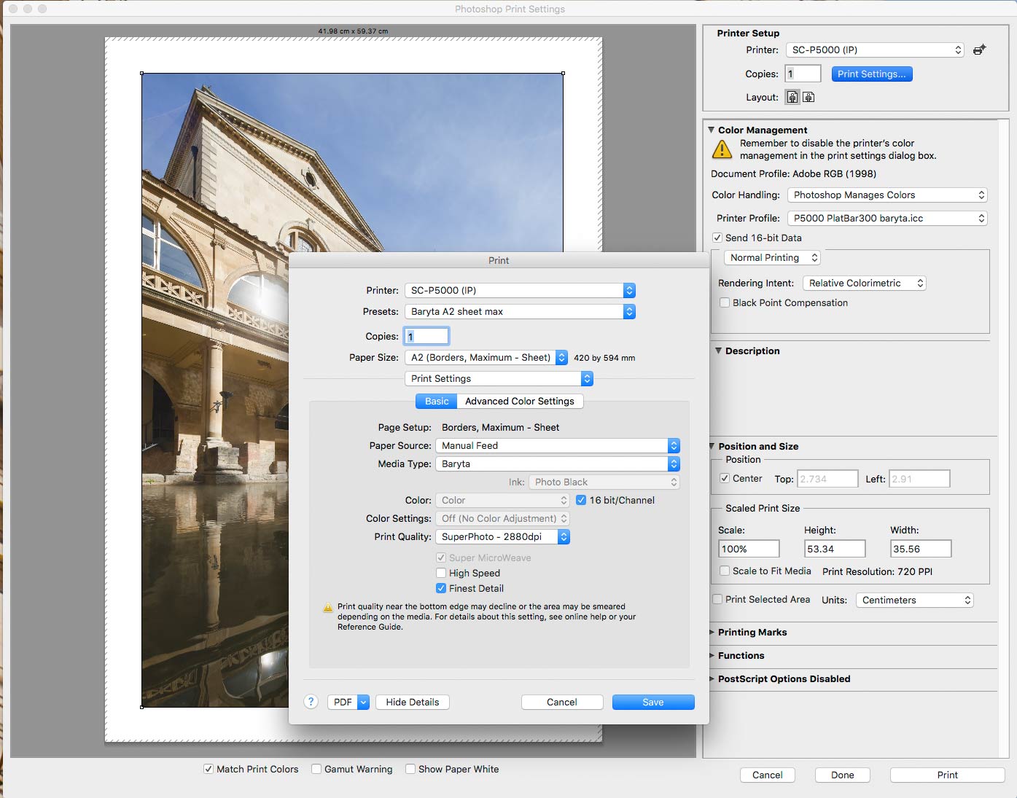Viewport: 1017px width, 798px height.
Task: Toggle 16 bit/Channel checkbox
Action: coord(581,500)
